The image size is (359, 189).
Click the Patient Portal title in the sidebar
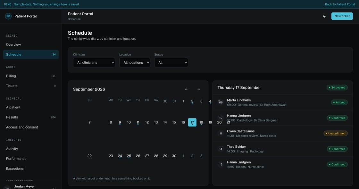click(x=25, y=16)
